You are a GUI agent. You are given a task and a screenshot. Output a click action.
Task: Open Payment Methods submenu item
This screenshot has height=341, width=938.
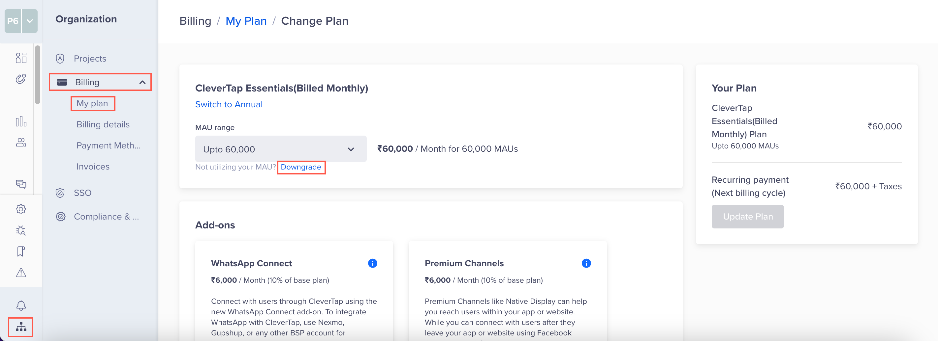[x=109, y=146]
